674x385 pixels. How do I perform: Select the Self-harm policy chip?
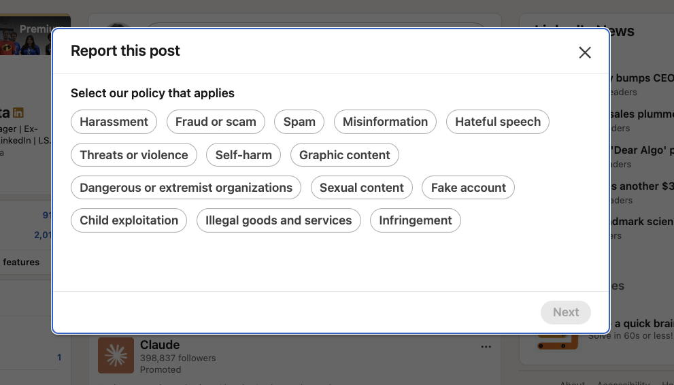[243, 154]
